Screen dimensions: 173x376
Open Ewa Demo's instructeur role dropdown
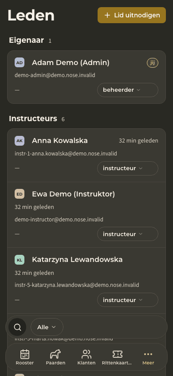tap(128, 234)
